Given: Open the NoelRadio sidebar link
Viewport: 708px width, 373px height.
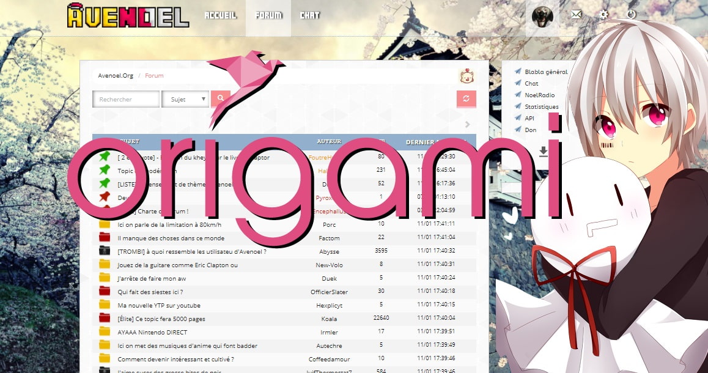Looking at the screenshot, I should tap(540, 95).
